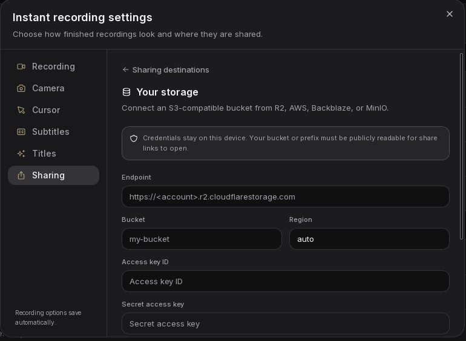Click the S3-compatible bucket description text
466x341 pixels.
[255, 108]
